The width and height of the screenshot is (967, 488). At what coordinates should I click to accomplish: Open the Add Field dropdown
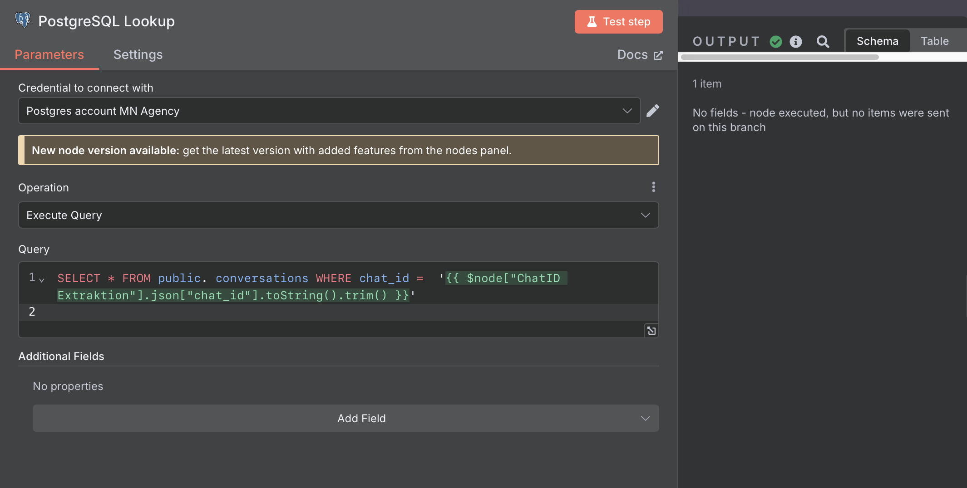pyautogui.click(x=346, y=418)
